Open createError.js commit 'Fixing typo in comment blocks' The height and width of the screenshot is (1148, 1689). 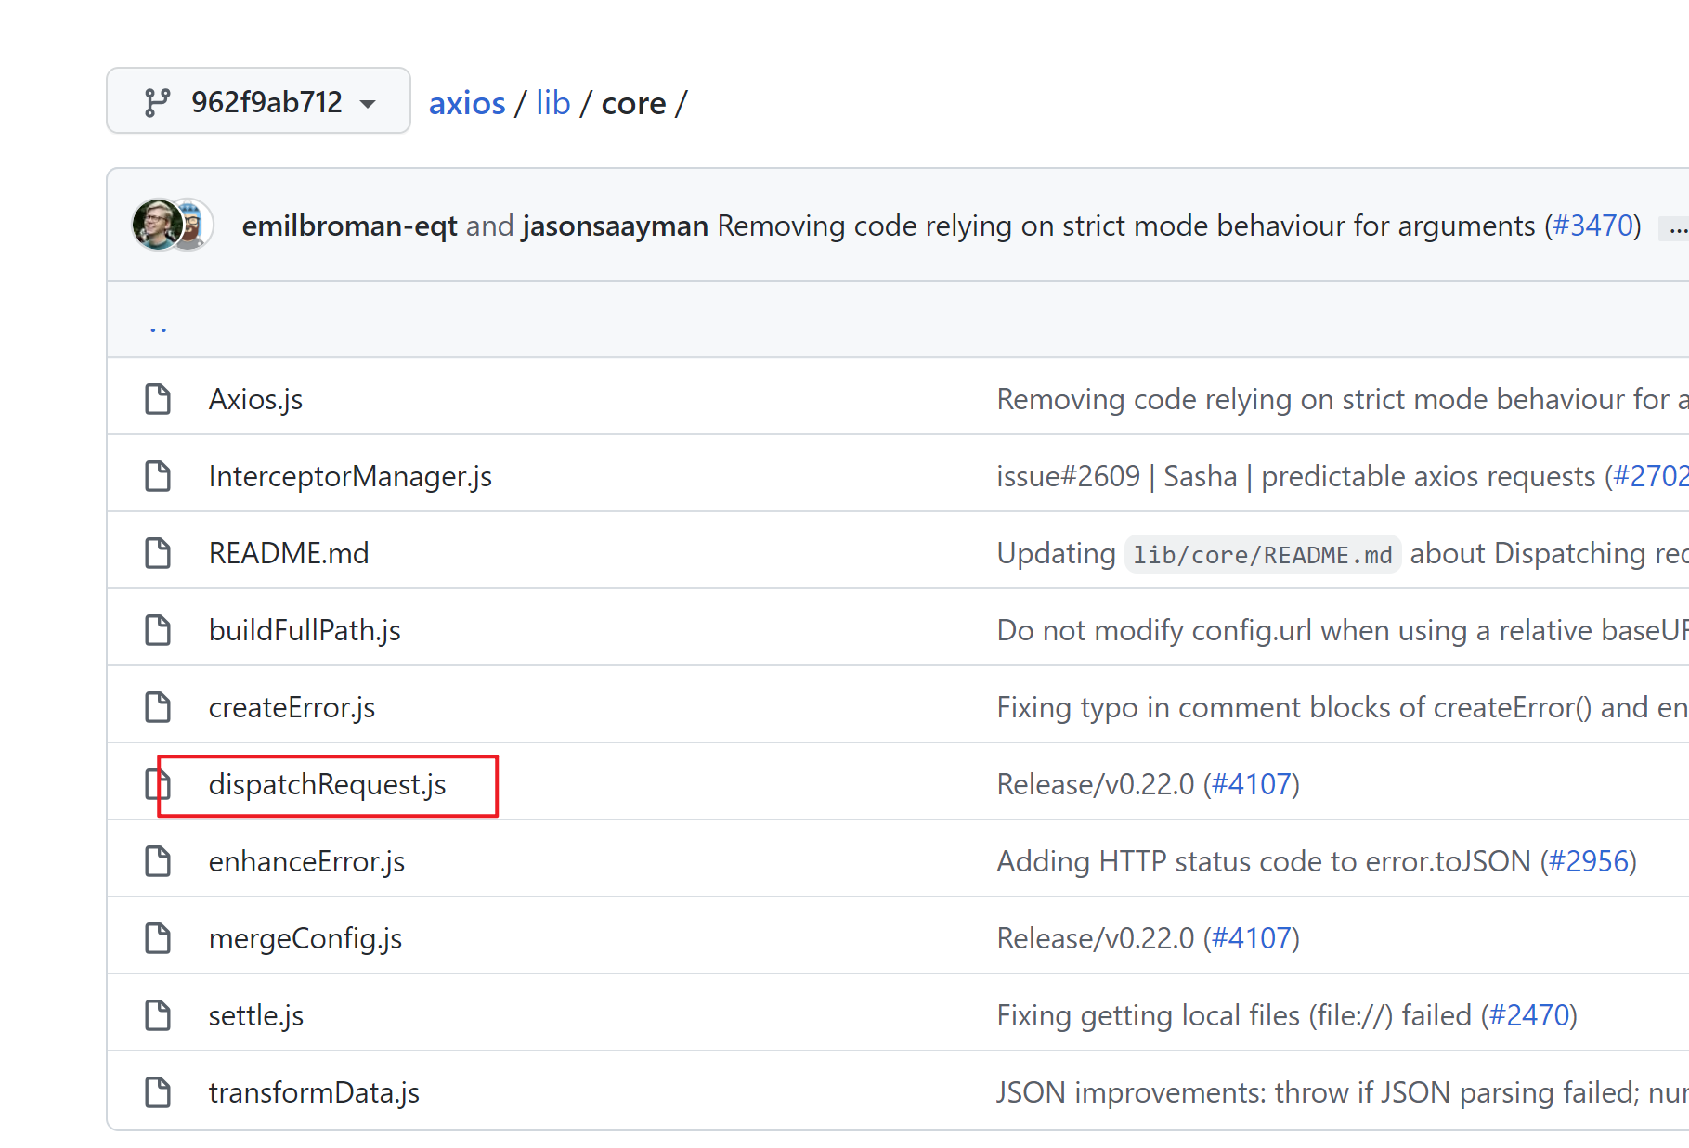(1343, 707)
